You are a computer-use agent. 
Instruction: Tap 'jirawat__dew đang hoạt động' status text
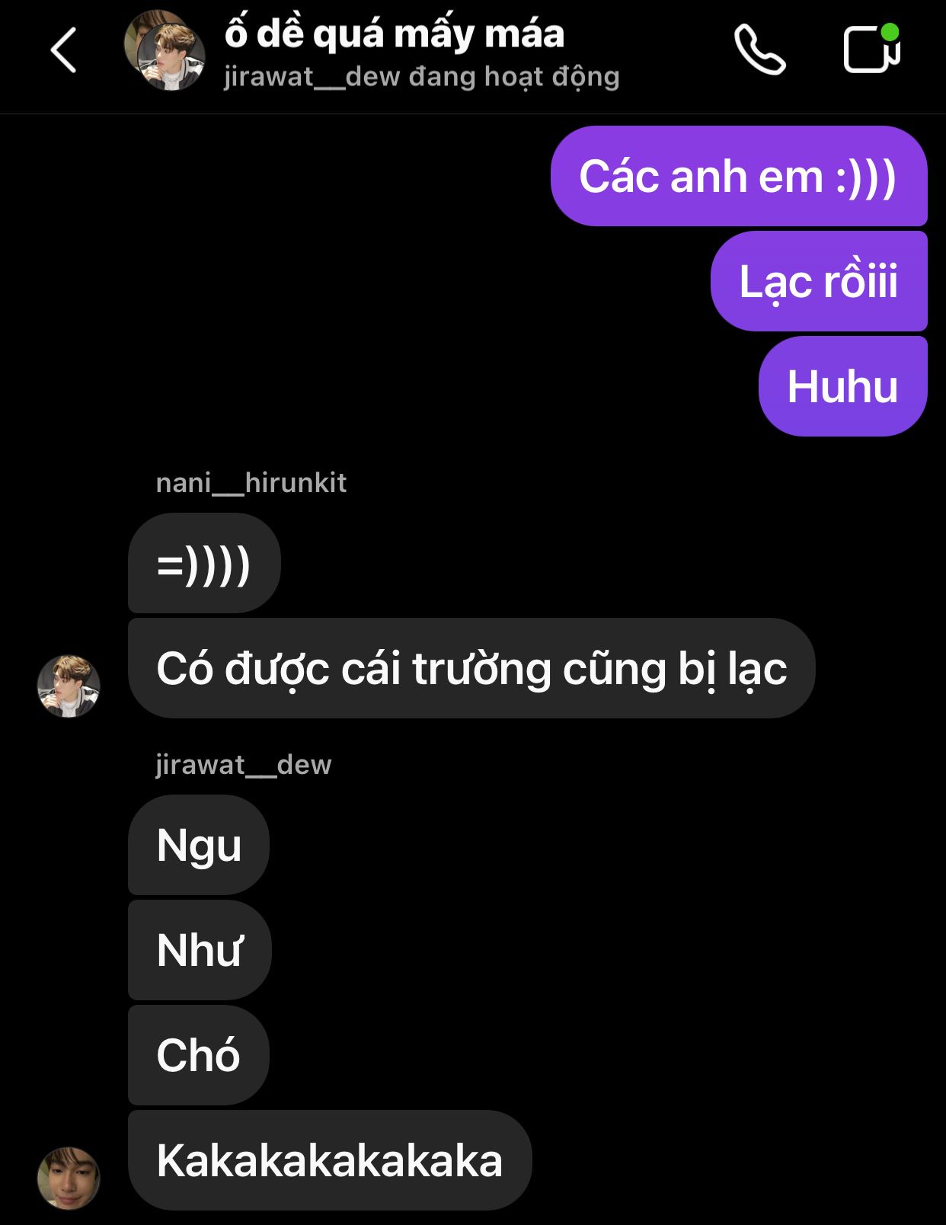421,77
